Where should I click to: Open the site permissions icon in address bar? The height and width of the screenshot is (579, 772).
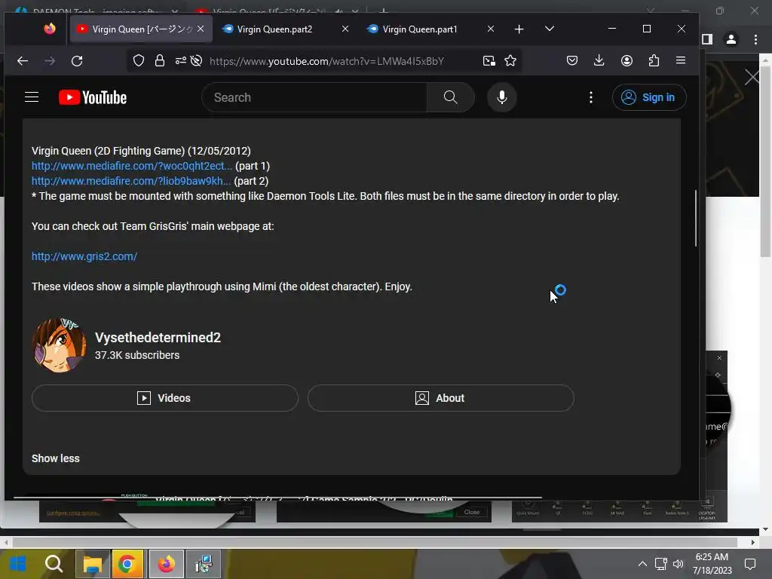(x=181, y=60)
